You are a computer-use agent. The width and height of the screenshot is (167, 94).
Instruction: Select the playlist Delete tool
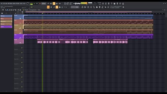pyautogui.click(x=9, y=10)
